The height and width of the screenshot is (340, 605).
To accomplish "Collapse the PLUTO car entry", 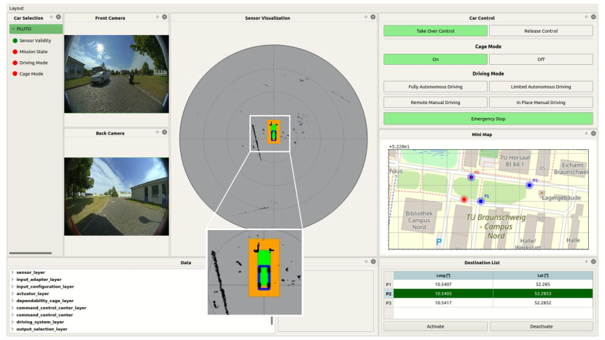I will pyautogui.click(x=13, y=29).
